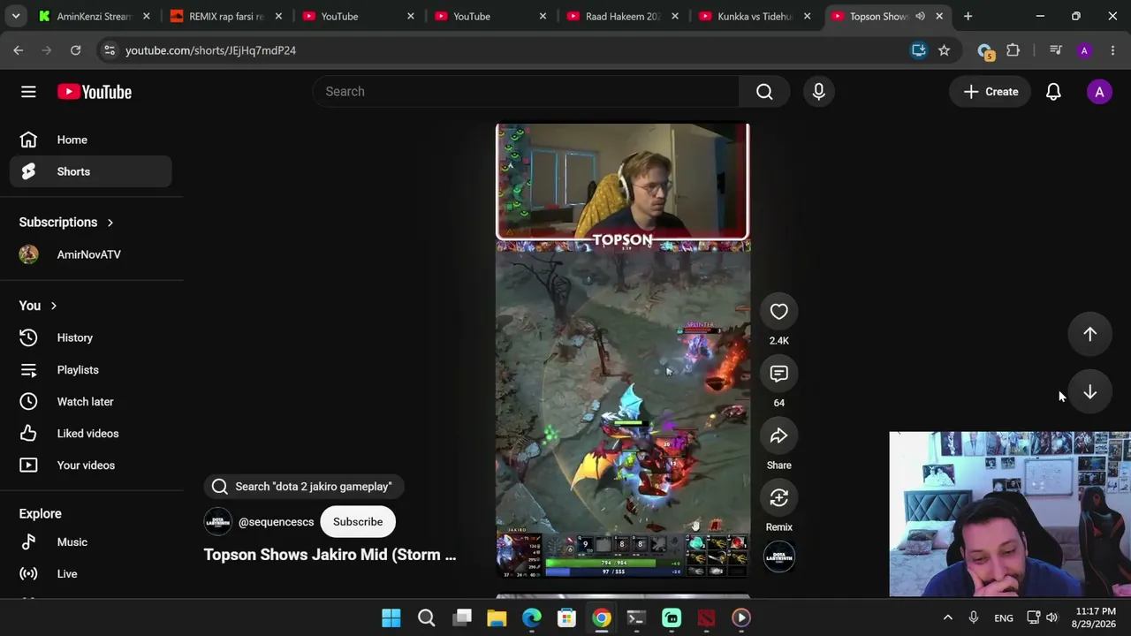Bookmark this page with the star icon

click(944, 50)
